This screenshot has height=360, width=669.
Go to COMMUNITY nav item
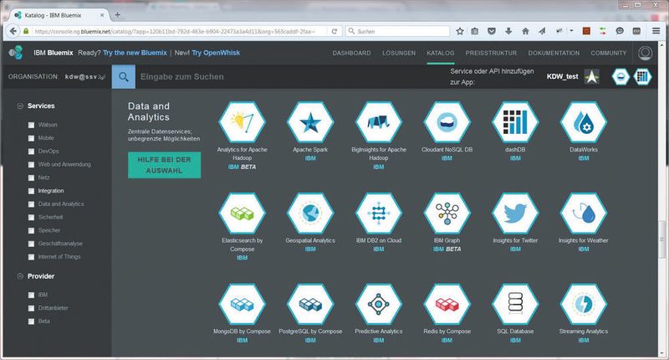point(609,53)
